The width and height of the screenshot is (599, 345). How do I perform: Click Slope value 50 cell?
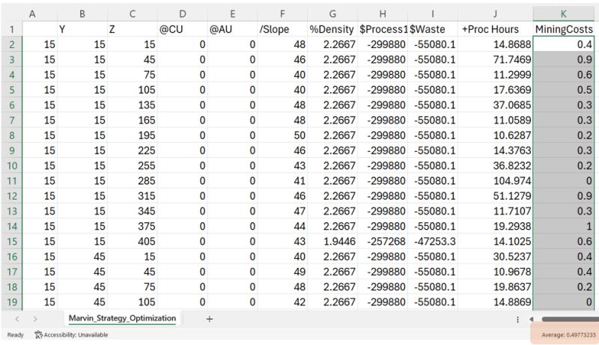point(283,135)
